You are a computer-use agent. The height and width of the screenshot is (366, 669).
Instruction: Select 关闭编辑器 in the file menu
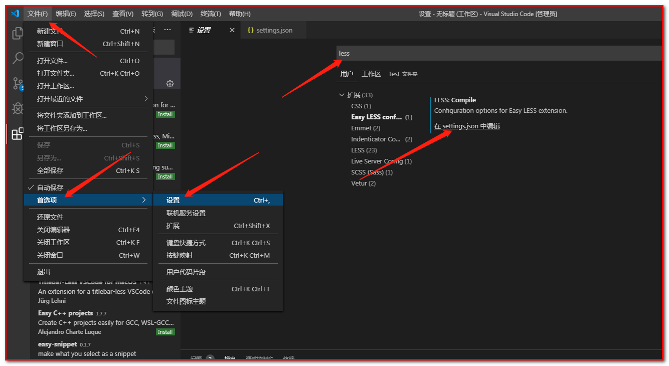[x=88, y=230]
